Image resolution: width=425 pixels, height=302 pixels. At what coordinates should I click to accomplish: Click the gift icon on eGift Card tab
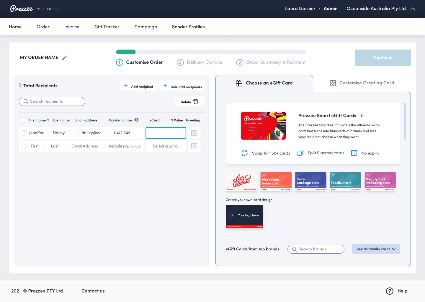click(239, 83)
